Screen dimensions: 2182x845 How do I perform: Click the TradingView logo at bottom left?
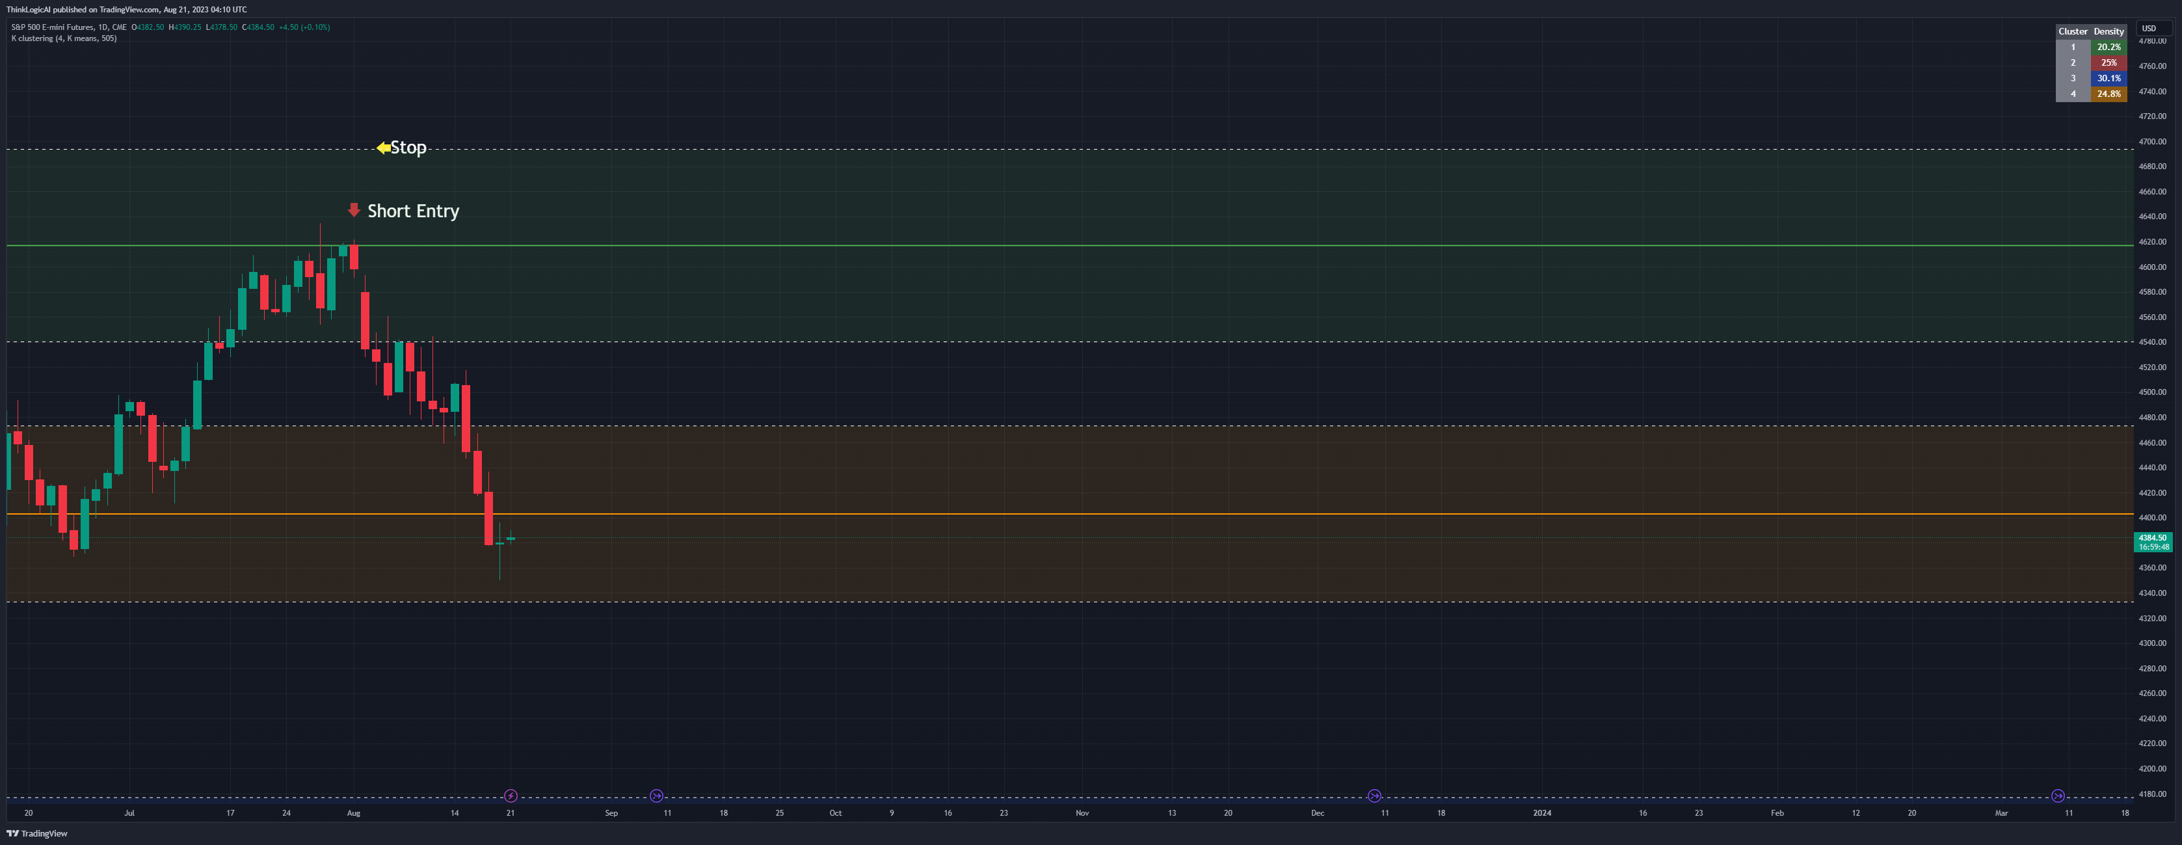[37, 833]
